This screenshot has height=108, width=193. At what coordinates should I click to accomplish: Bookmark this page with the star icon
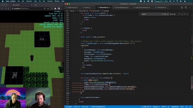tap(48, 9)
